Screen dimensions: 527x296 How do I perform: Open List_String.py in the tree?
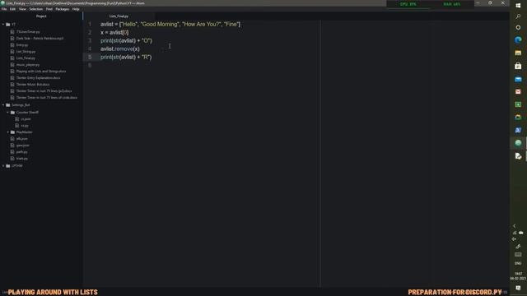tap(26, 52)
